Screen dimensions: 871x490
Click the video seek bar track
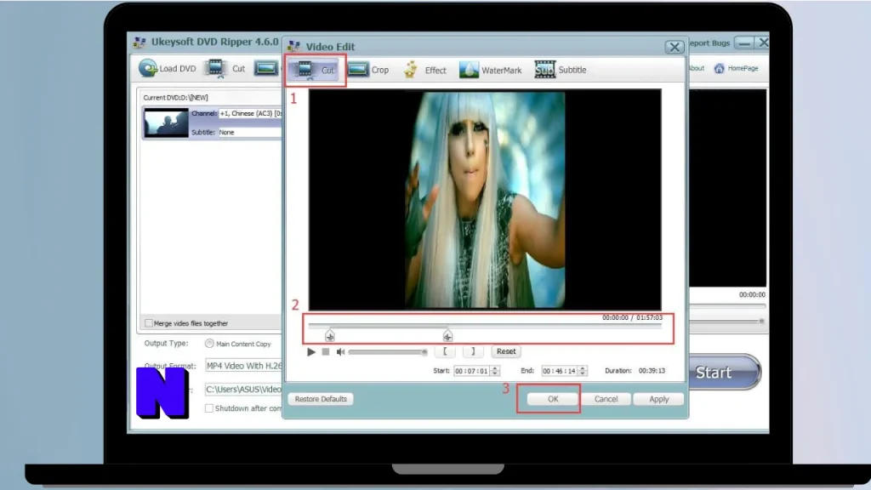coord(485,326)
